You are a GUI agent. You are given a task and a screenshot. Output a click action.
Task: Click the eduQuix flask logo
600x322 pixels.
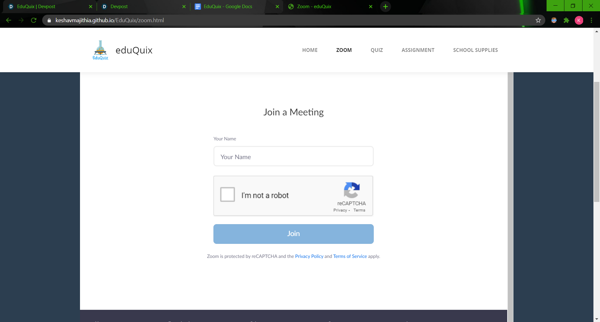click(x=100, y=50)
